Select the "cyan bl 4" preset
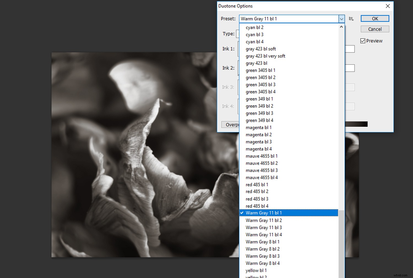 click(x=254, y=41)
